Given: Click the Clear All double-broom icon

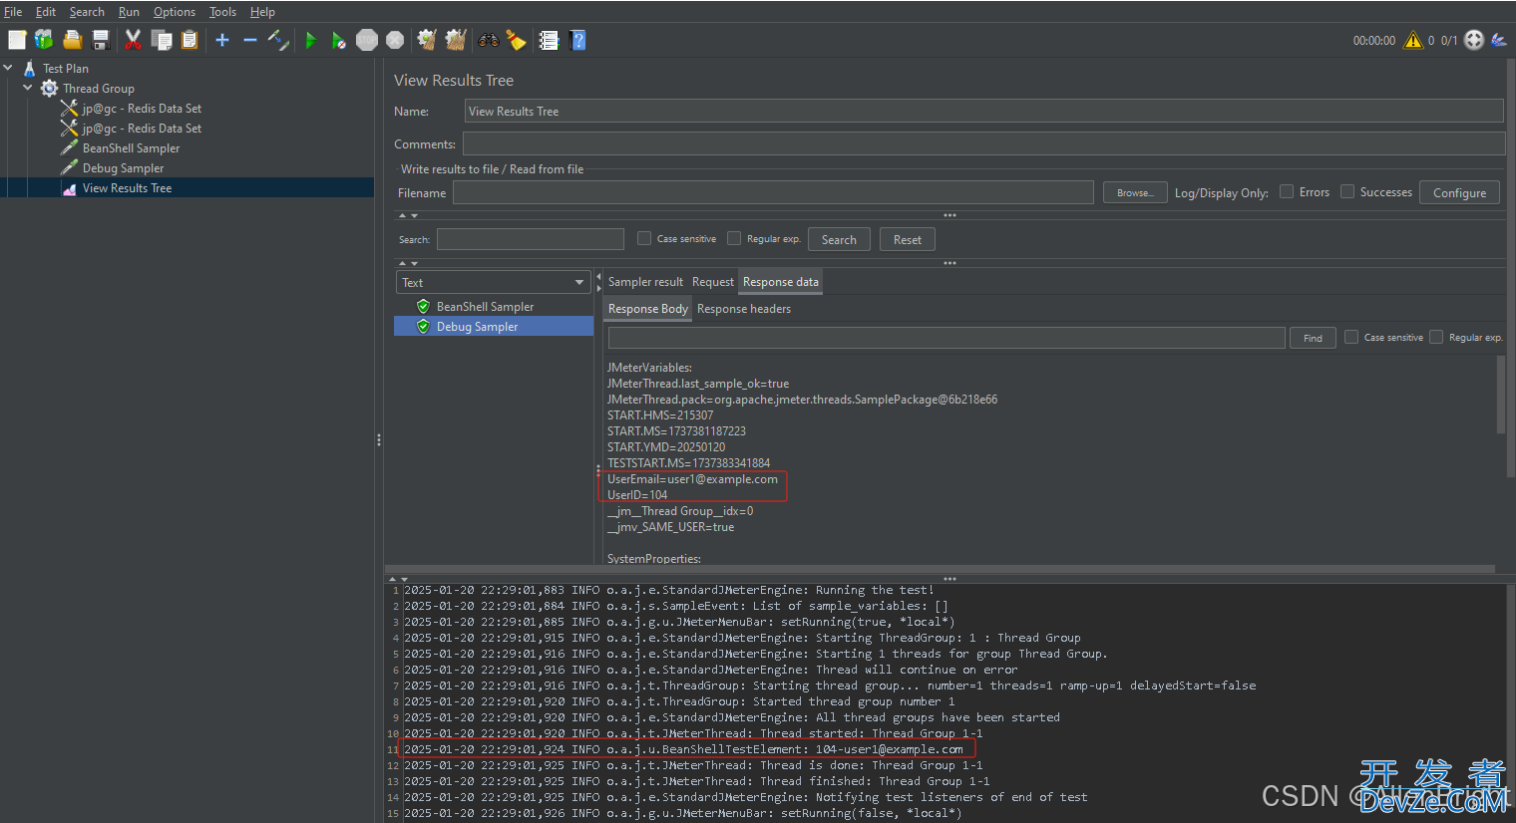Looking at the screenshot, I should coord(456,40).
